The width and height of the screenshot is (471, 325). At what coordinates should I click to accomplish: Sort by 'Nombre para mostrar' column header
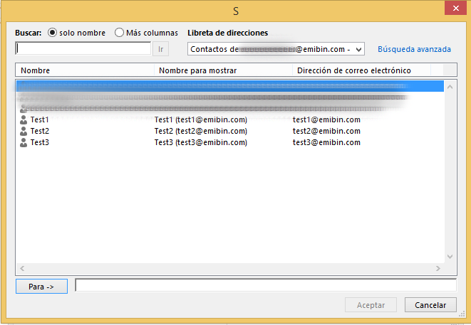(222, 70)
